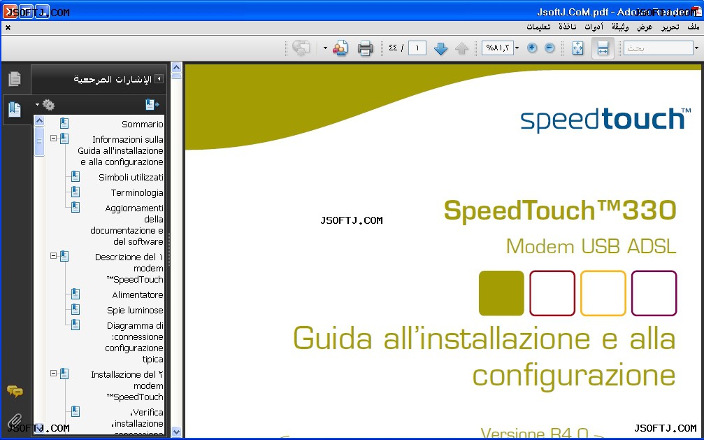Select the Spie luminose bookmark
Image resolution: width=704 pixels, height=440 pixels.
135,310
